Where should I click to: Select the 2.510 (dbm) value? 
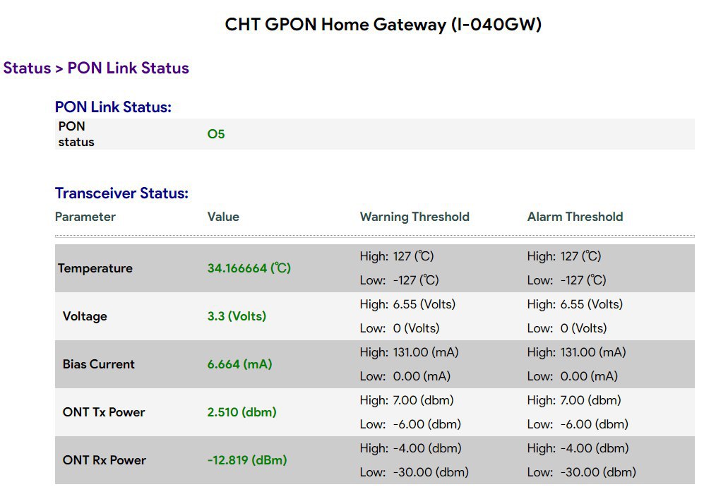242,412
